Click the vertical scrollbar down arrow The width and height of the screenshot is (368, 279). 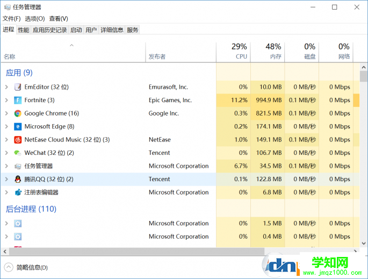(x=364, y=244)
